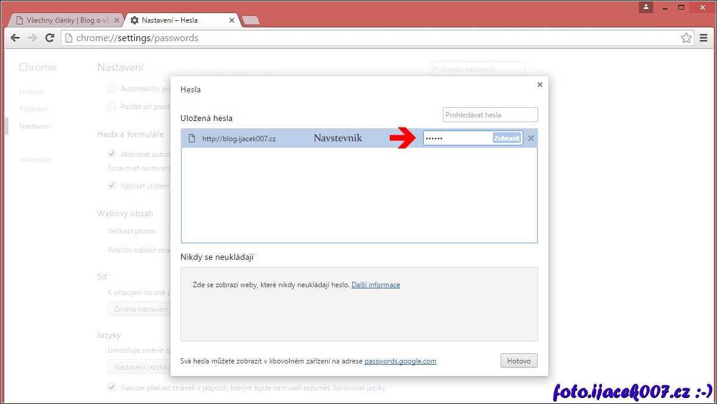Close the Všechny články tab
Screen dimensions: 717x404
coord(117,20)
